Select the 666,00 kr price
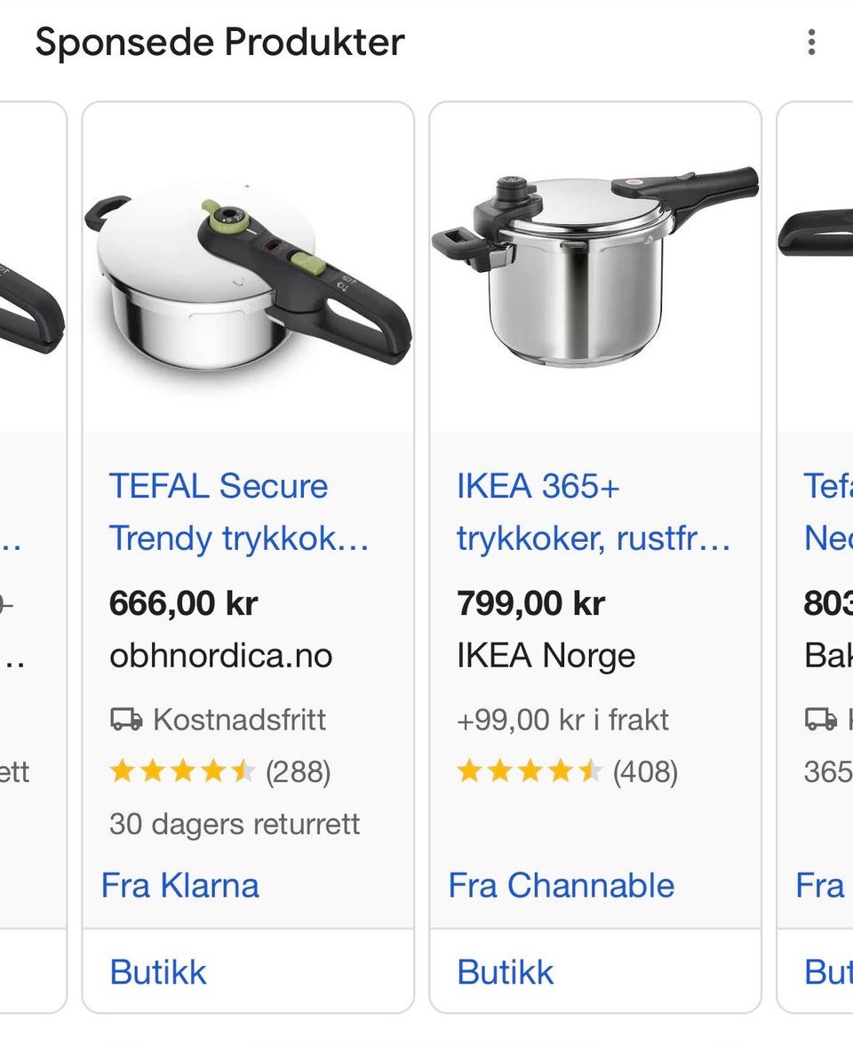Image resolution: width=853 pixels, height=1044 pixels. [183, 603]
